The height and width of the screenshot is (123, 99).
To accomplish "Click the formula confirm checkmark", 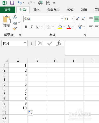I will (50, 43).
